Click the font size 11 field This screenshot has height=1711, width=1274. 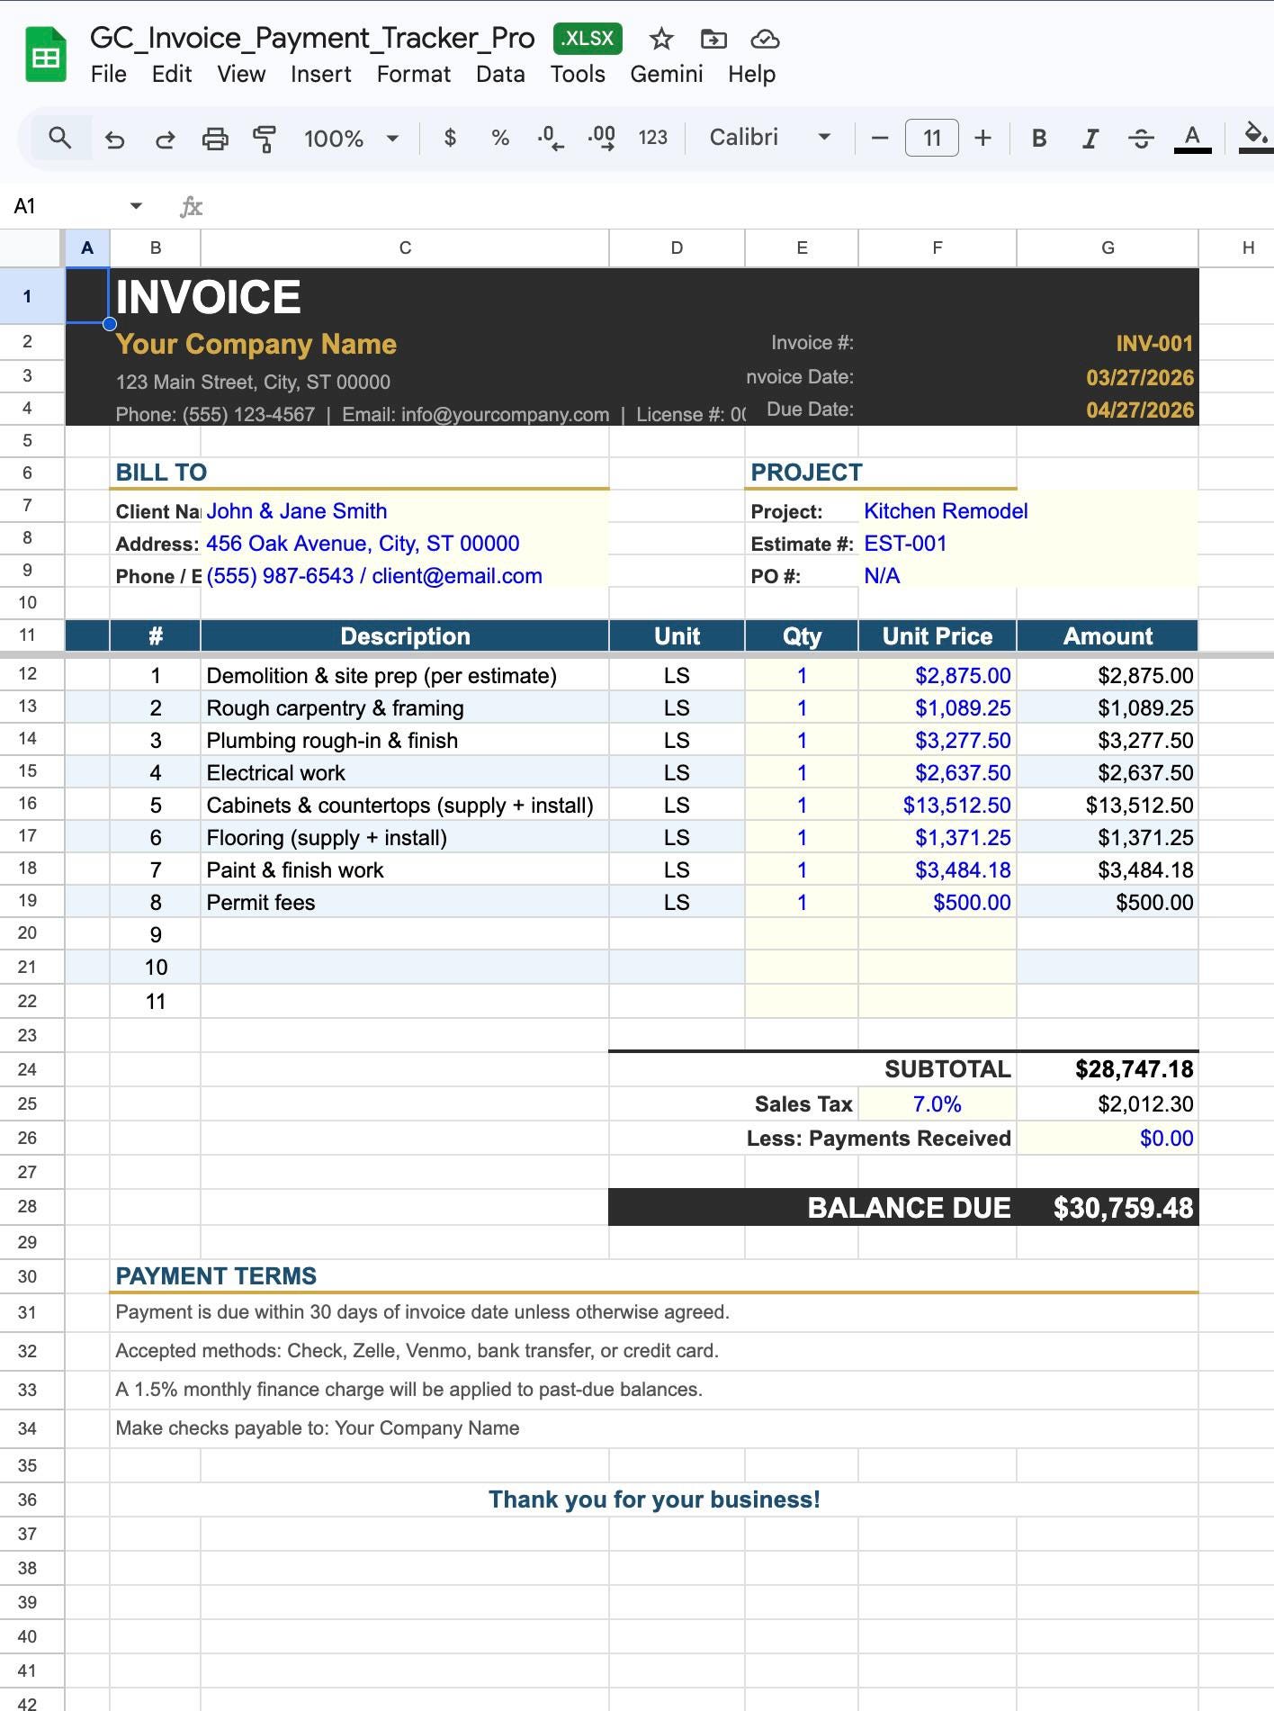click(x=931, y=138)
